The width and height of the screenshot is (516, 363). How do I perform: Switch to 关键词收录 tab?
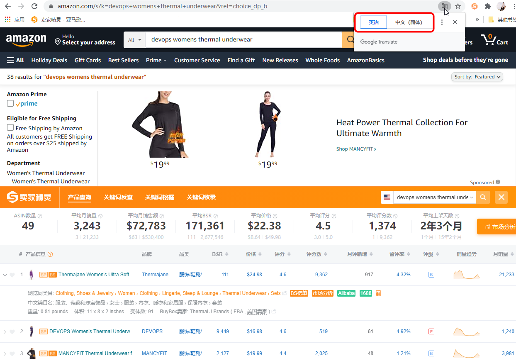click(x=201, y=197)
